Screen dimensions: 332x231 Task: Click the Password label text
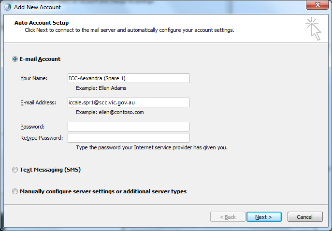tap(32, 127)
